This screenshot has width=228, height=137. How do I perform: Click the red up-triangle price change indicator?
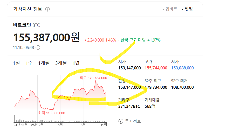coord(86,40)
